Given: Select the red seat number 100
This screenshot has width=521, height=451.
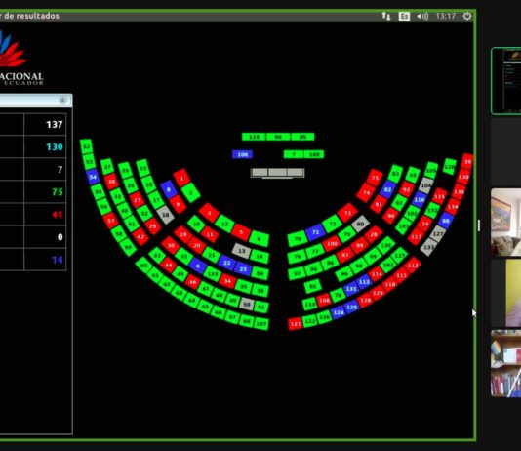Looking at the screenshot, I should tap(332, 244).
